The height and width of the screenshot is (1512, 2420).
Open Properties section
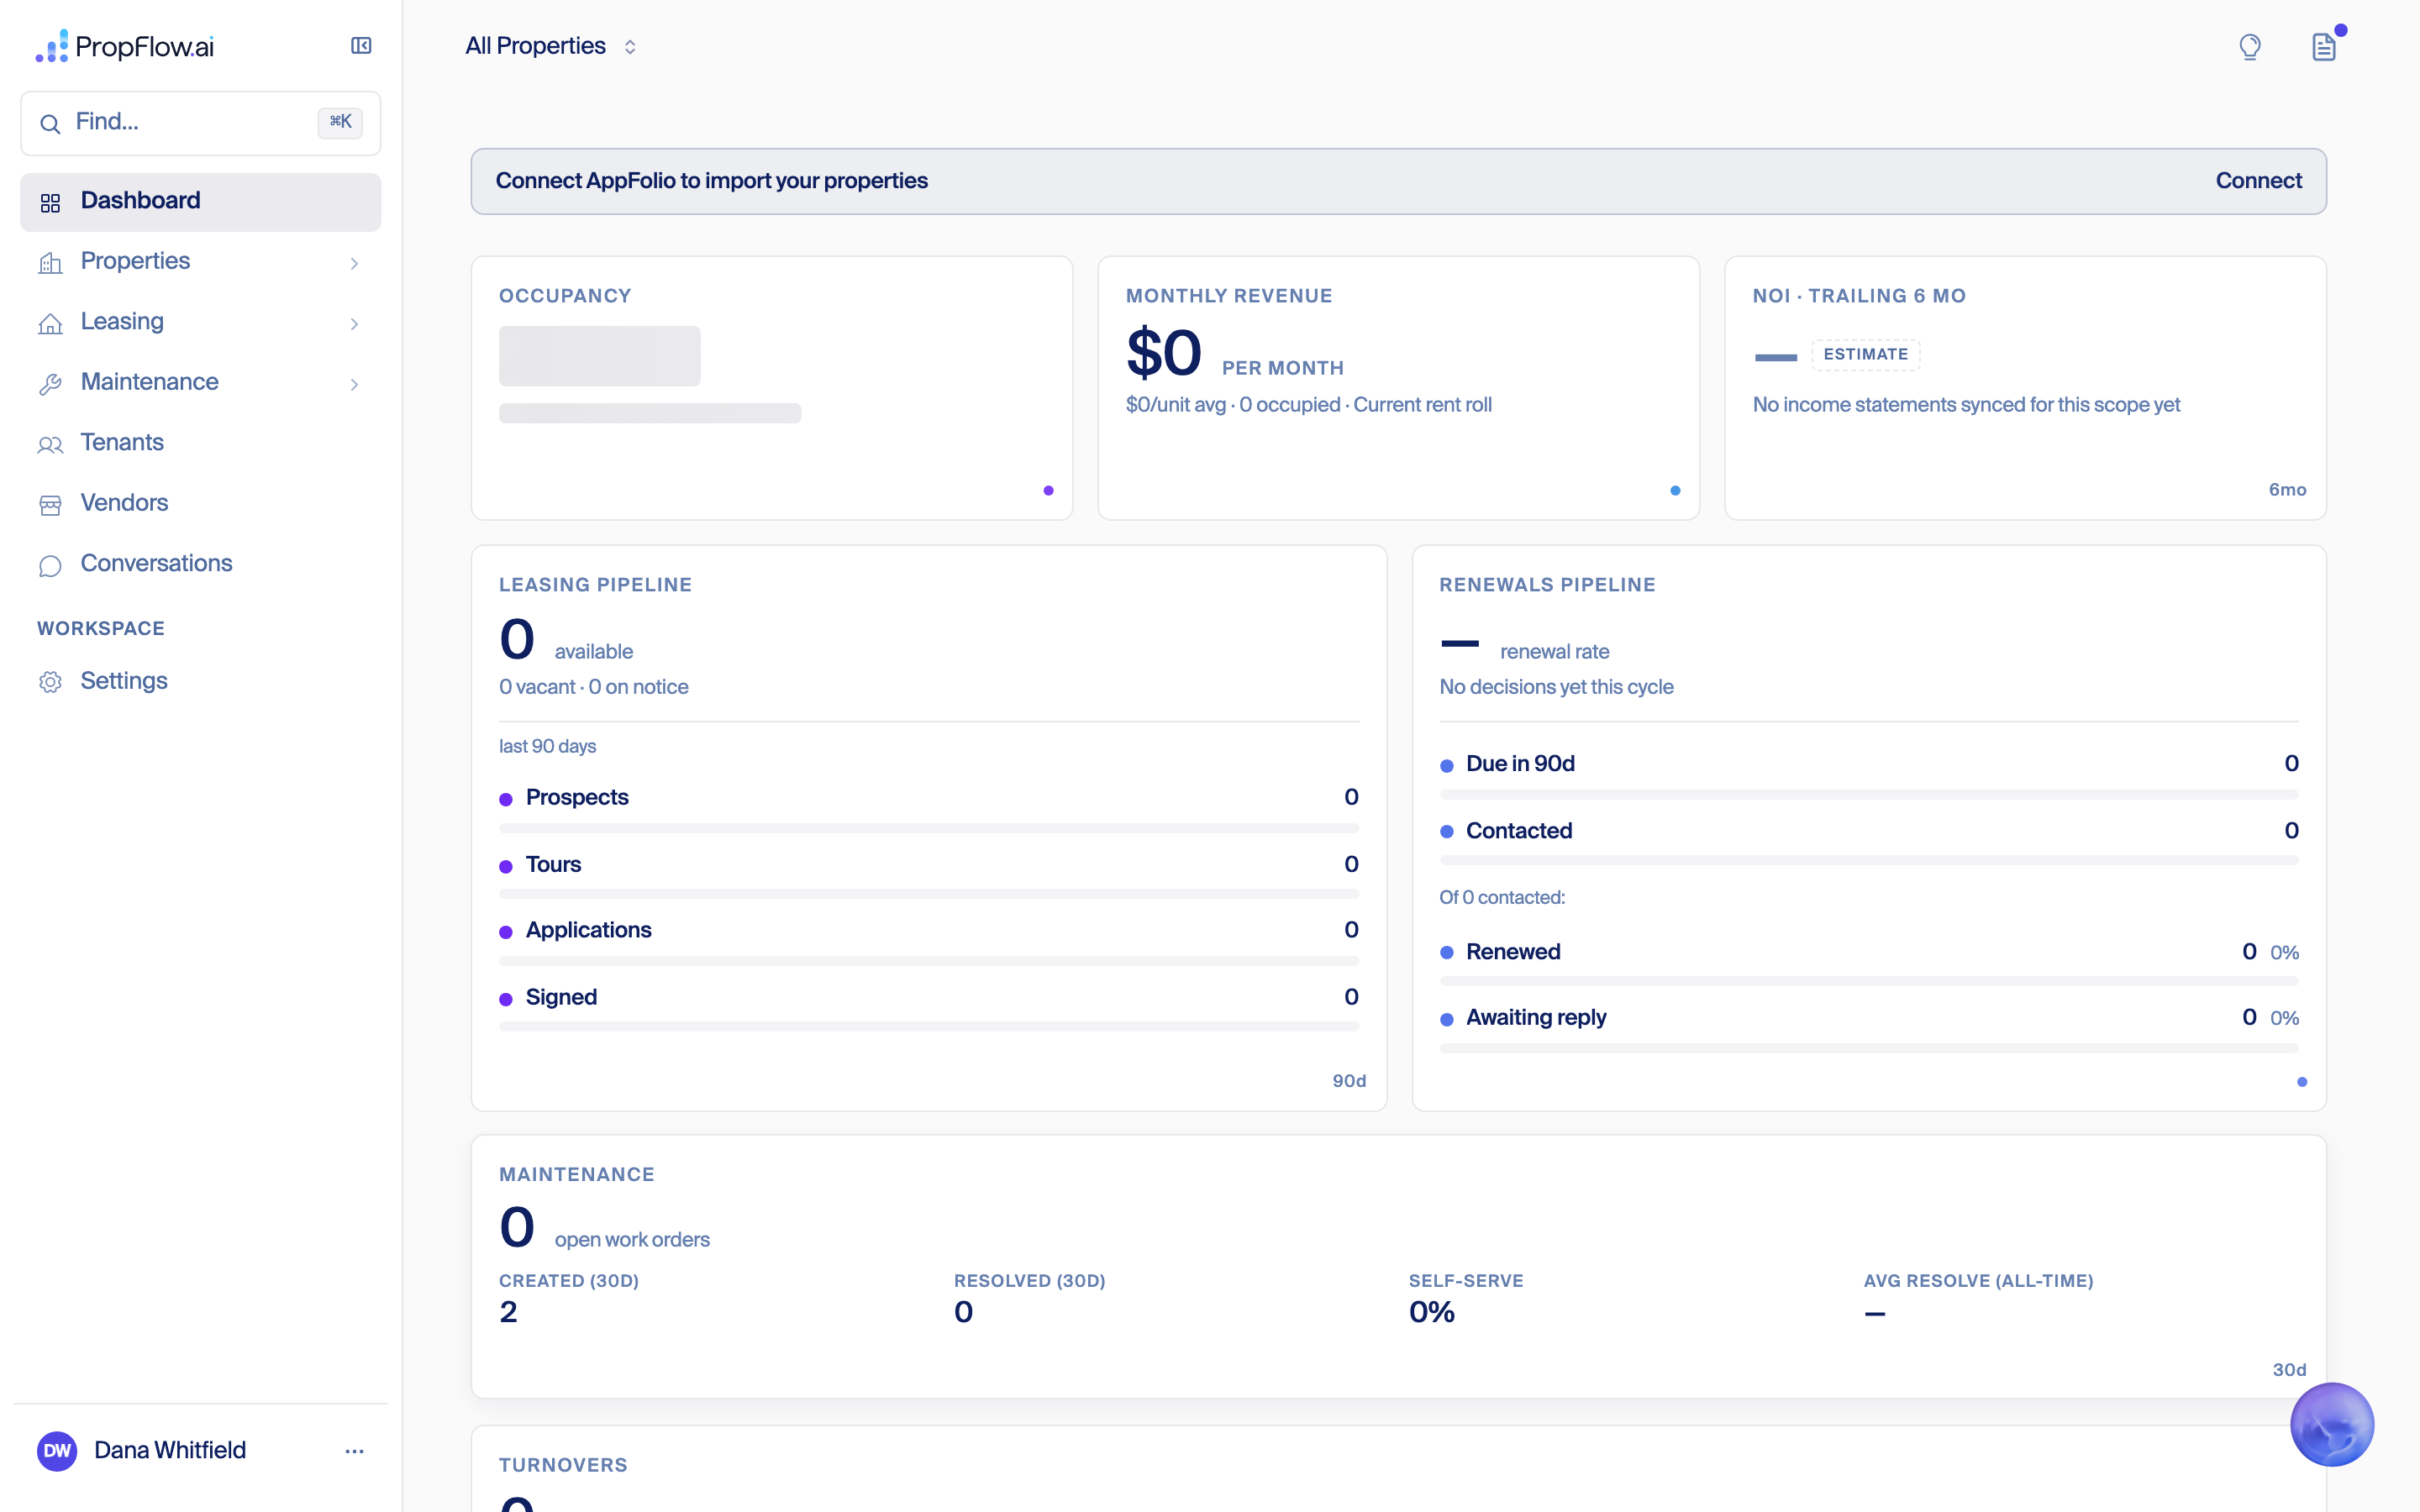(x=200, y=262)
